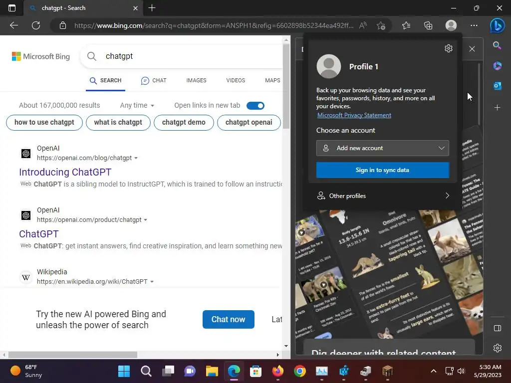The image size is (511, 383).
Task: Focus the browser address bar
Action: [214, 25]
